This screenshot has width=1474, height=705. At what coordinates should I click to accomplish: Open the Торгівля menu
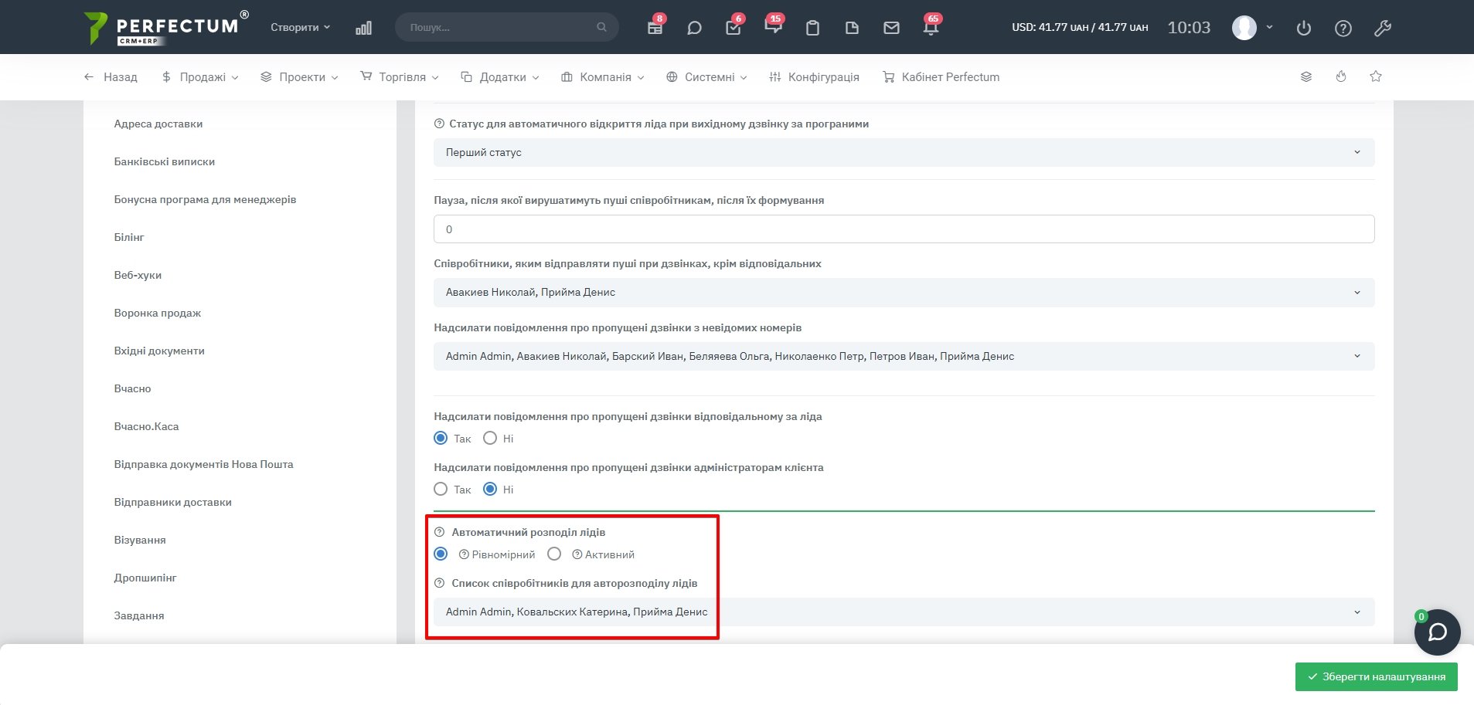tap(400, 77)
